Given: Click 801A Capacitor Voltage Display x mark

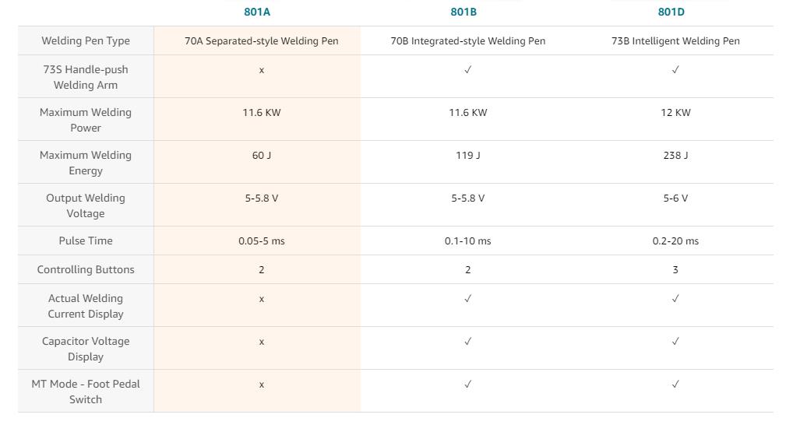Looking at the screenshot, I should [x=262, y=342].
